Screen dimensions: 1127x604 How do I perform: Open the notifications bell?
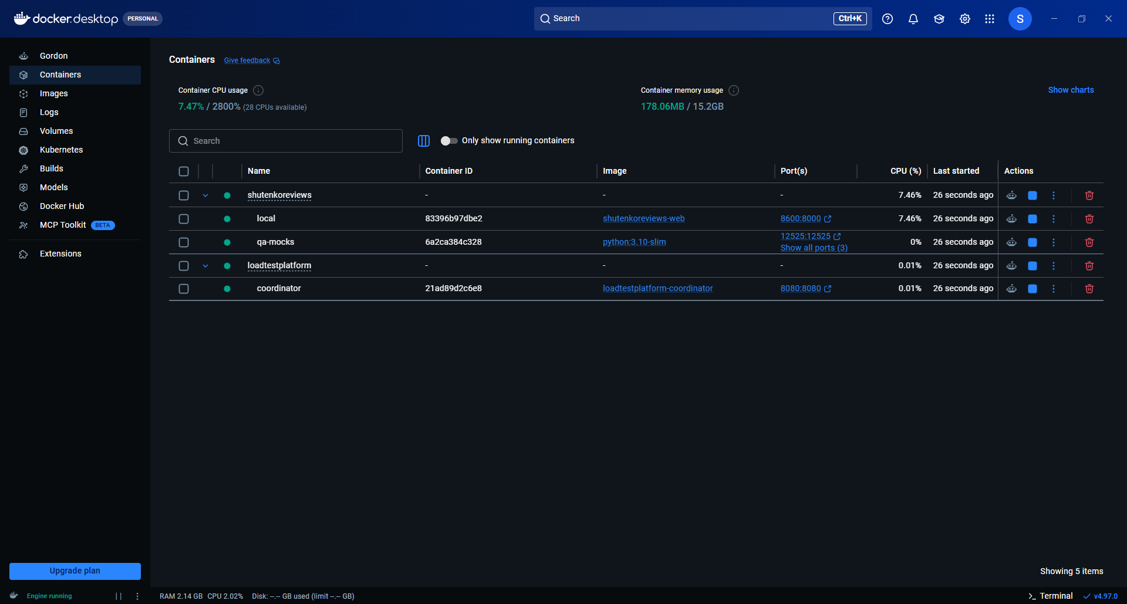coord(913,19)
